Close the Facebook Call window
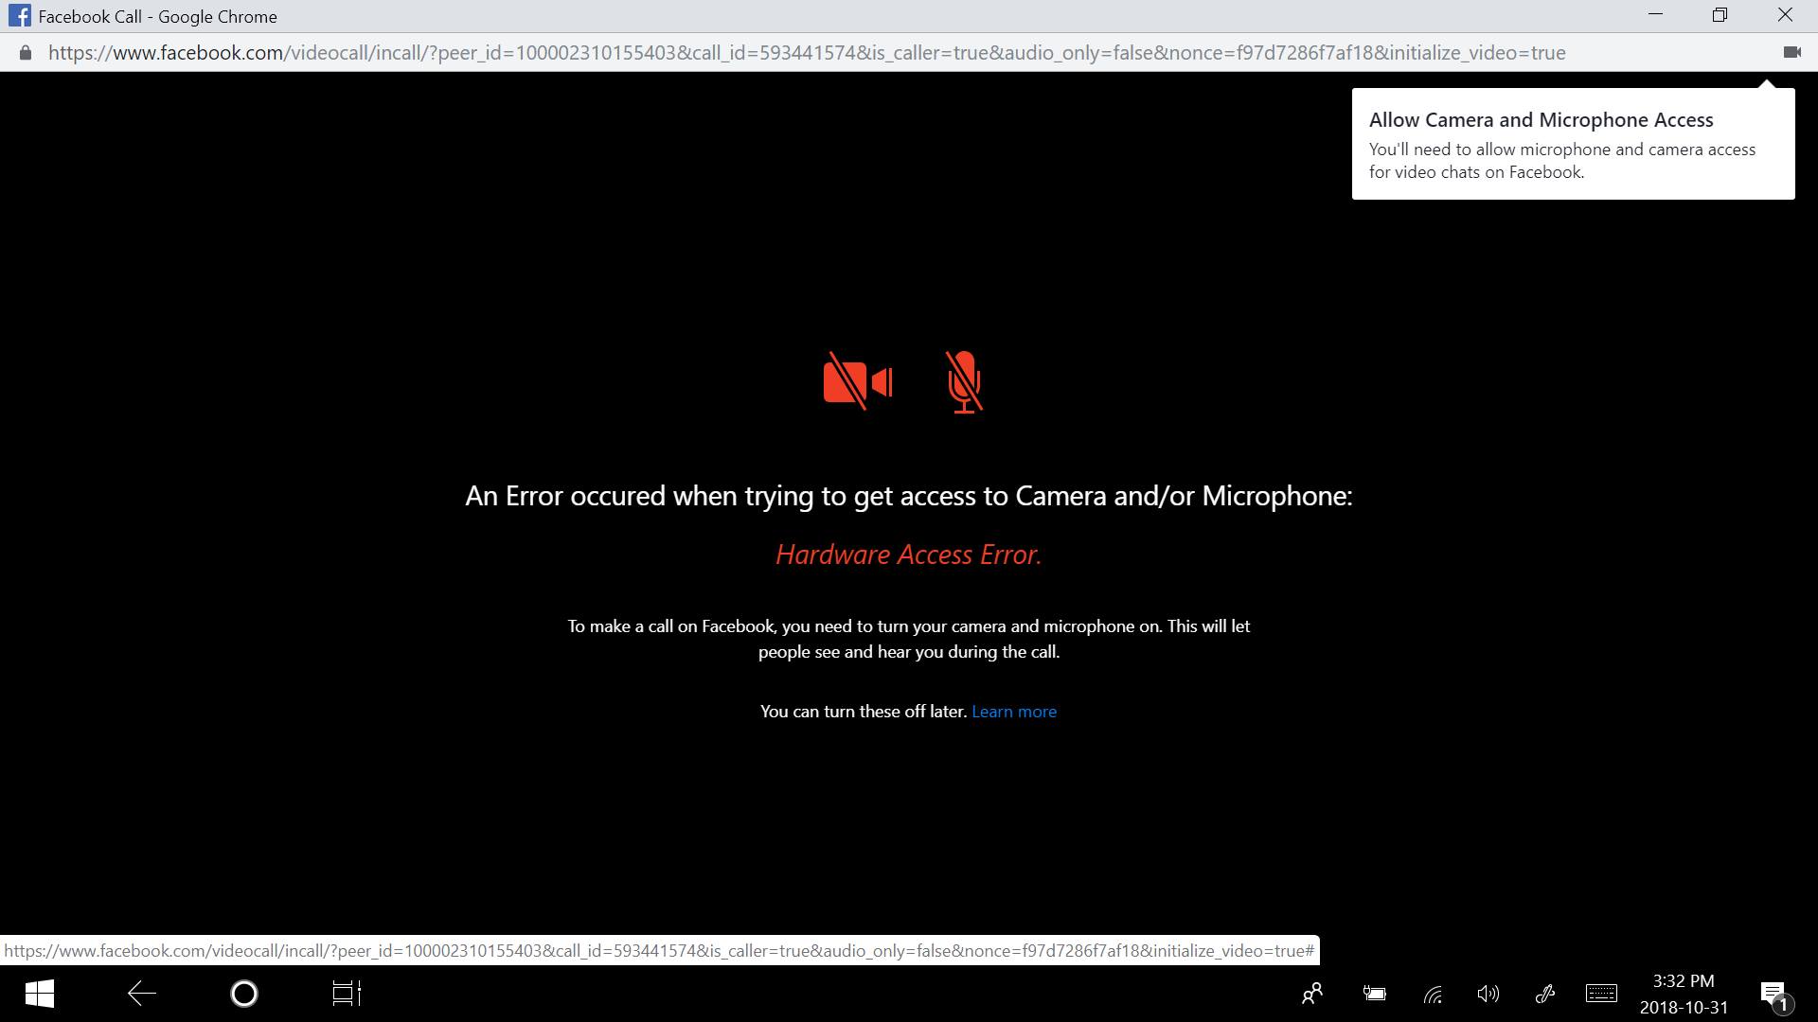The width and height of the screenshot is (1818, 1022). coord(1785,15)
